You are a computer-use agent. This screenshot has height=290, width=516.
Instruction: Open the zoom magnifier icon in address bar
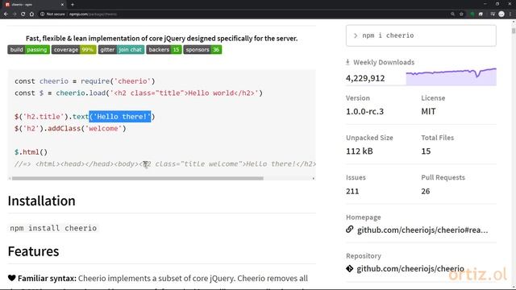tap(453, 14)
